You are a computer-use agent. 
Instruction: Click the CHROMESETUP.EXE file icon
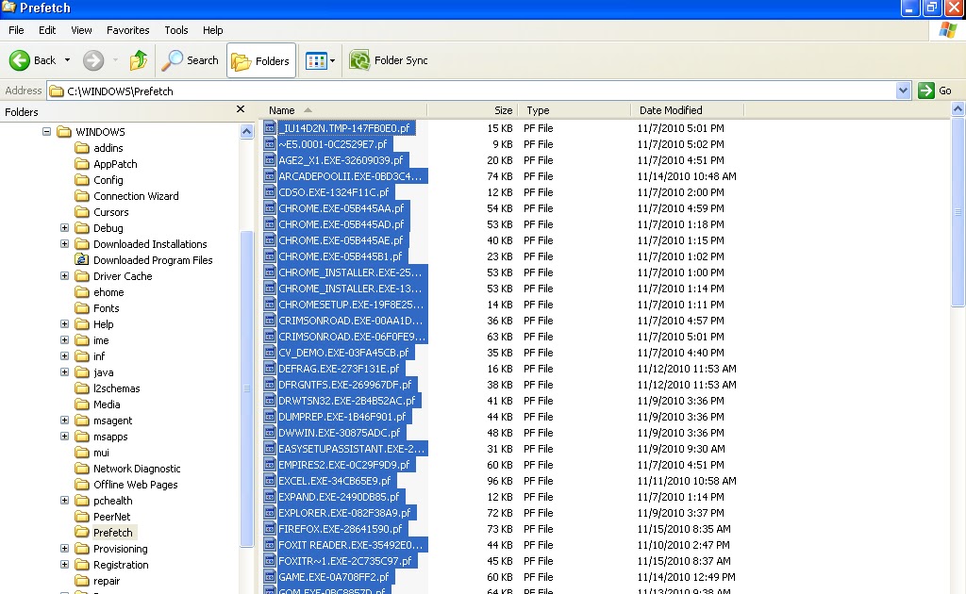(x=269, y=305)
